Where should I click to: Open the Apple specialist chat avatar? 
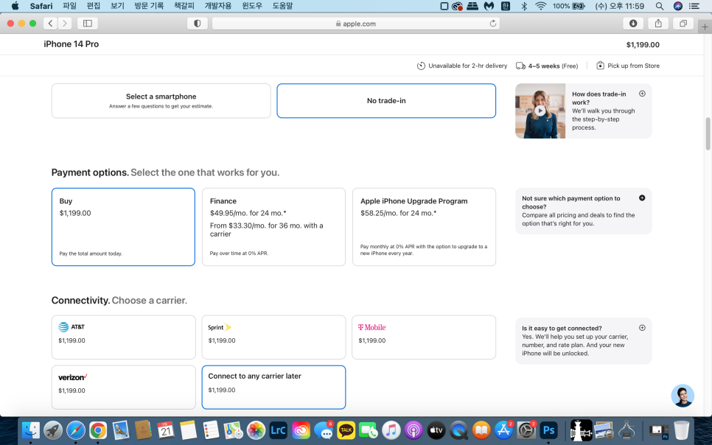683,396
